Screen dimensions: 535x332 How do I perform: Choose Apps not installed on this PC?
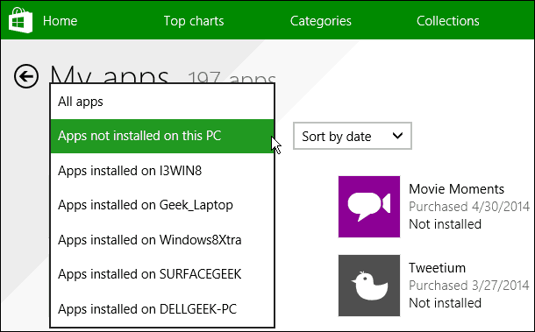pos(162,136)
